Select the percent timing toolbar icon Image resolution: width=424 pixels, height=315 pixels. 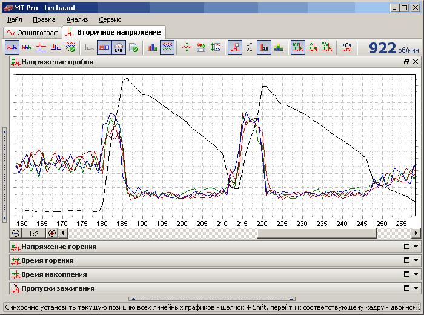pyautogui.click(x=326, y=47)
